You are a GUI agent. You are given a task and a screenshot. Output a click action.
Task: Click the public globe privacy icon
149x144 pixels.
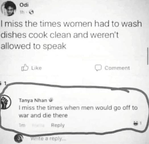point(31,12)
